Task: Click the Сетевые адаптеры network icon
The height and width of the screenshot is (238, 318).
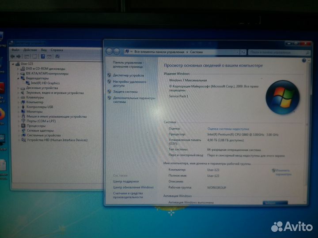Action: click(23, 130)
